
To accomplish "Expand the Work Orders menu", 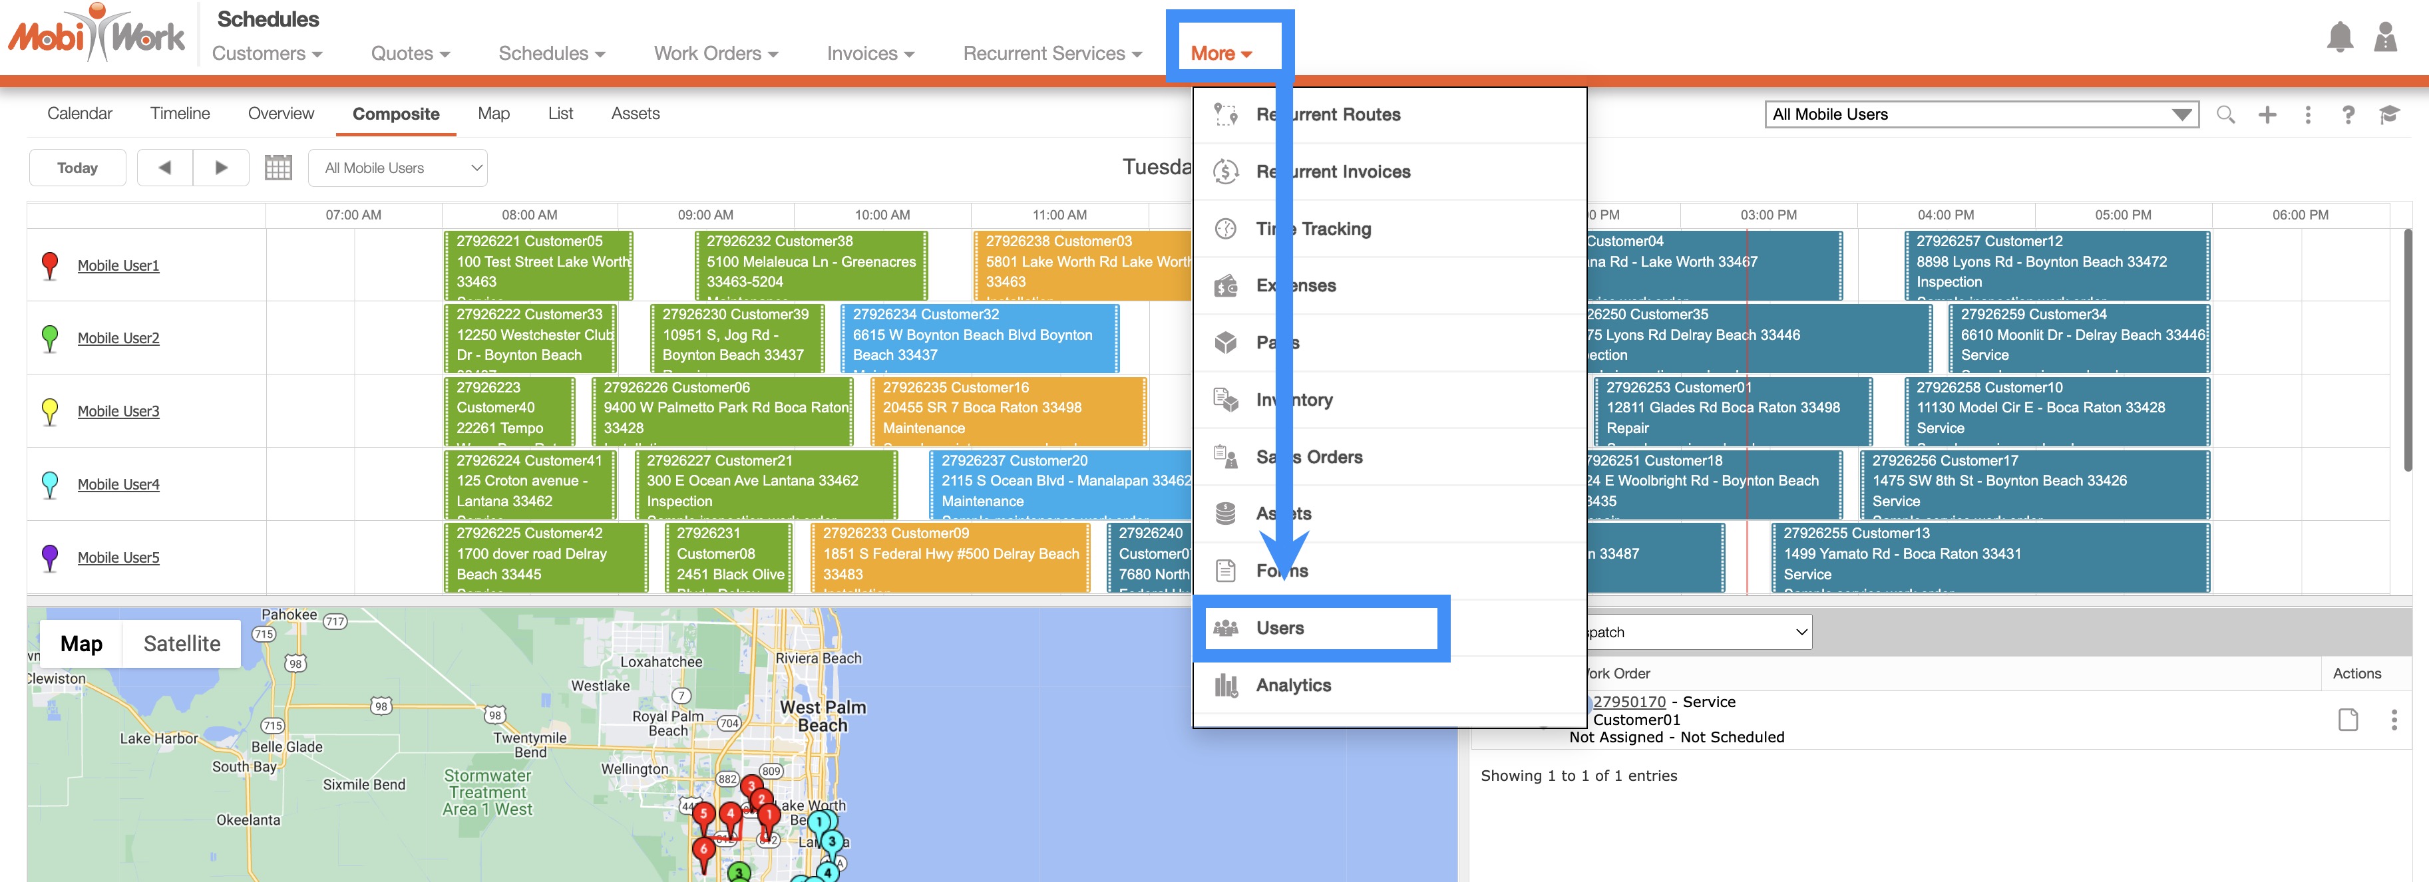I will pos(715,54).
